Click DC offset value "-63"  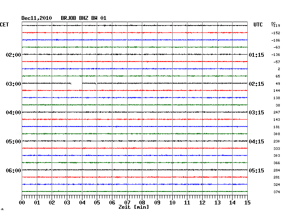click(x=277, y=47)
